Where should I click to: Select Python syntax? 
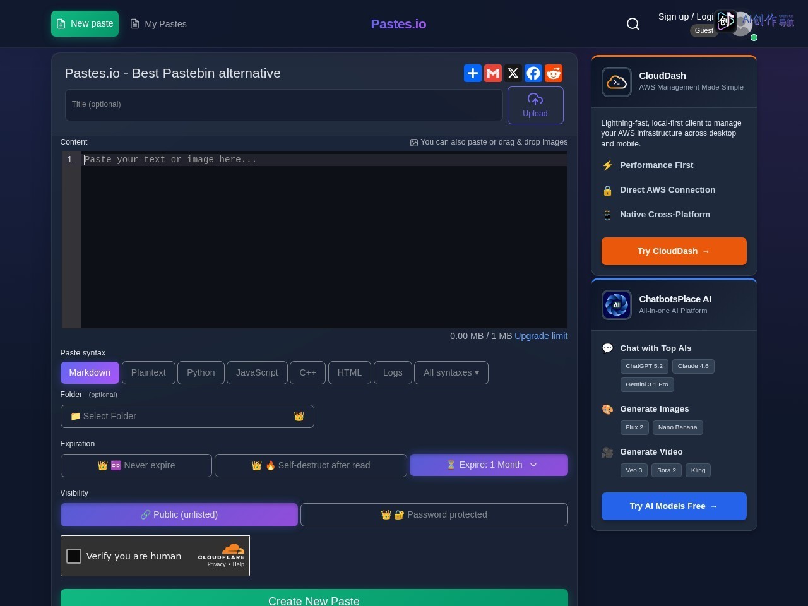point(201,372)
